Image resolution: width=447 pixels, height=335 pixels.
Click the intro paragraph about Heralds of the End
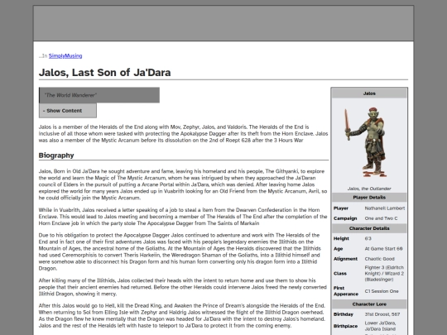point(183,134)
